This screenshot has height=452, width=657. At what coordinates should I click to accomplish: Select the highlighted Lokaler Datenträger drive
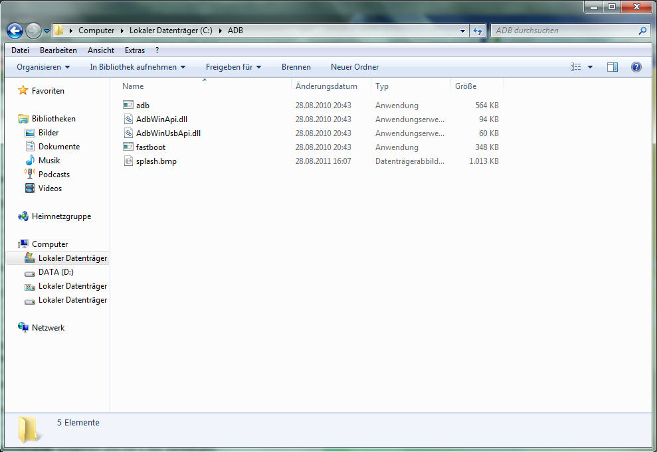coord(58,258)
